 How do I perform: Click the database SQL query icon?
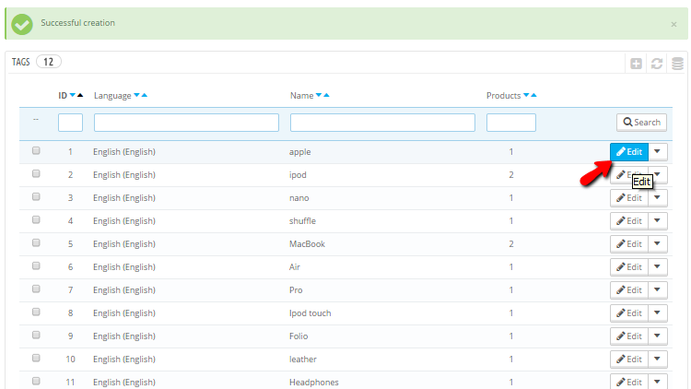point(677,64)
